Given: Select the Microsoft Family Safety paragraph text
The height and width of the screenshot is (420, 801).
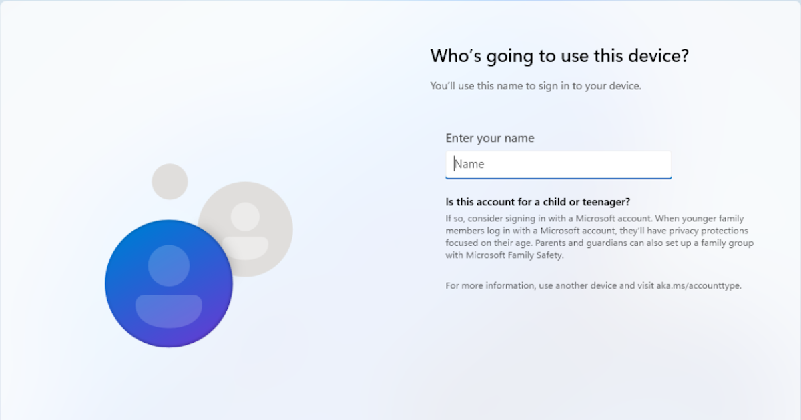Looking at the screenshot, I should (x=599, y=236).
